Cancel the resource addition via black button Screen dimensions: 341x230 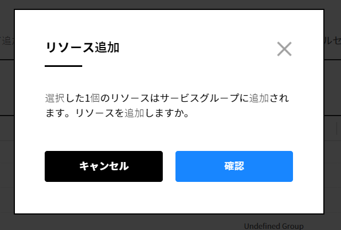(x=104, y=166)
